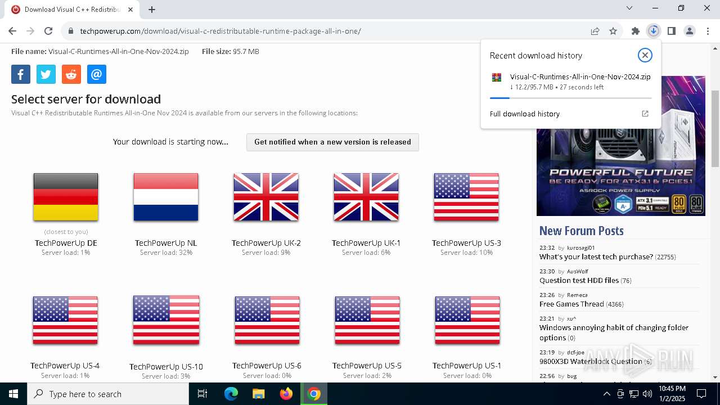
Task: Show hidden system tray icons
Action: coord(607,394)
